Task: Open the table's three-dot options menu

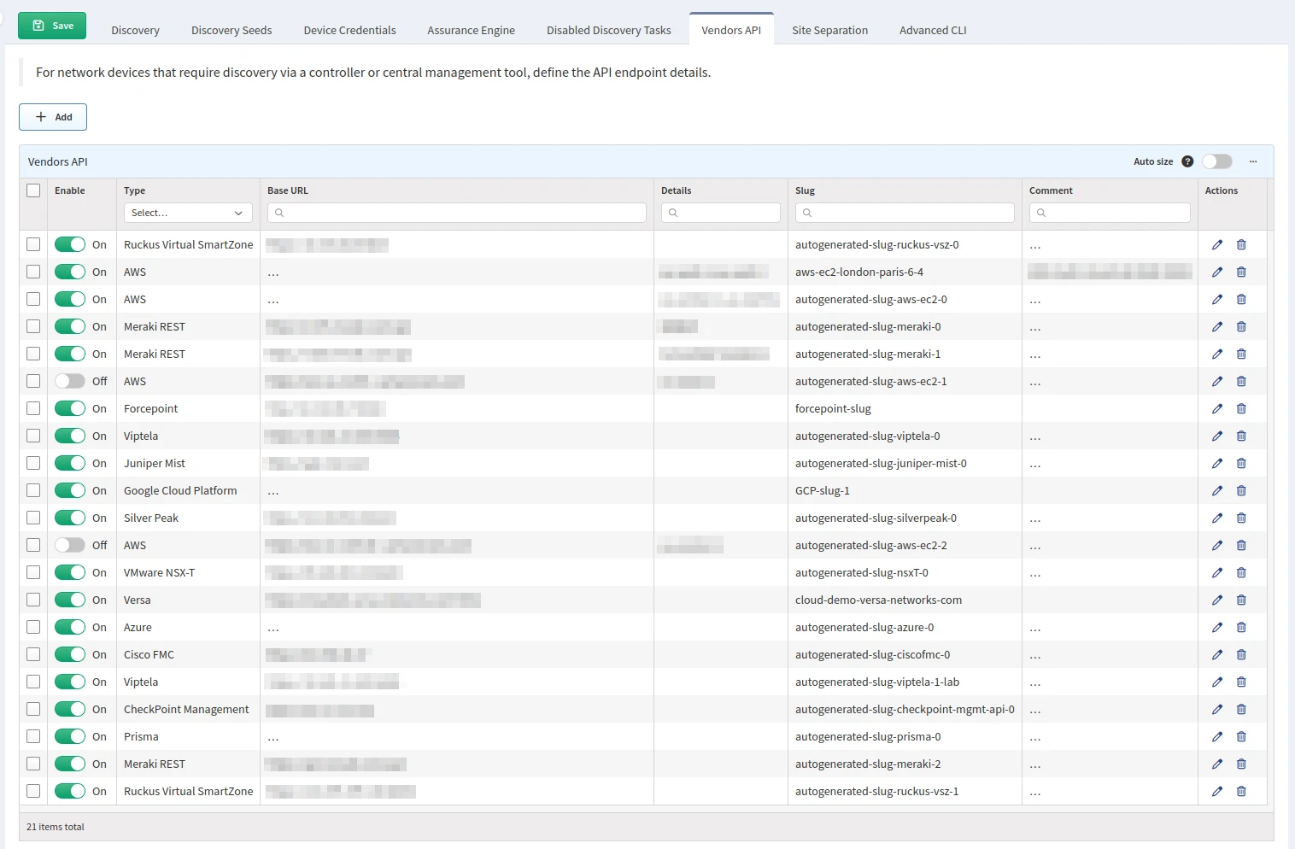Action: click(1253, 161)
